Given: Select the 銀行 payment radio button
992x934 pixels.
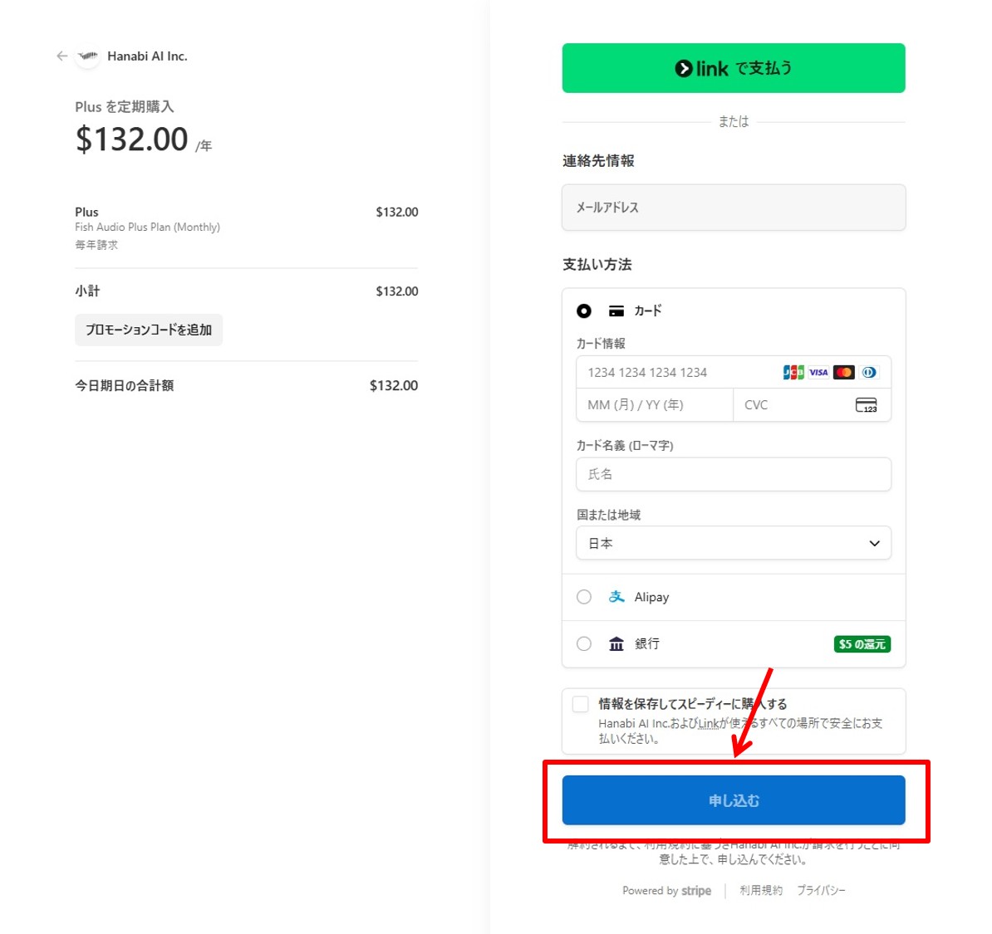Looking at the screenshot, I should click(584, 643).
